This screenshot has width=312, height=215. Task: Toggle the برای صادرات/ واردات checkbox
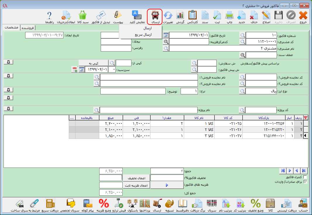pyautogui.click(x=306, y=182)
